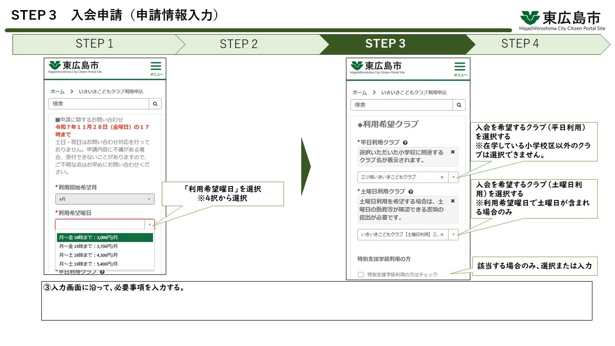Screen dimensions: 615x346
Task: Dismiss the 土曜日利用クラブ info message with ✕
Action: (x=452, y=200)
